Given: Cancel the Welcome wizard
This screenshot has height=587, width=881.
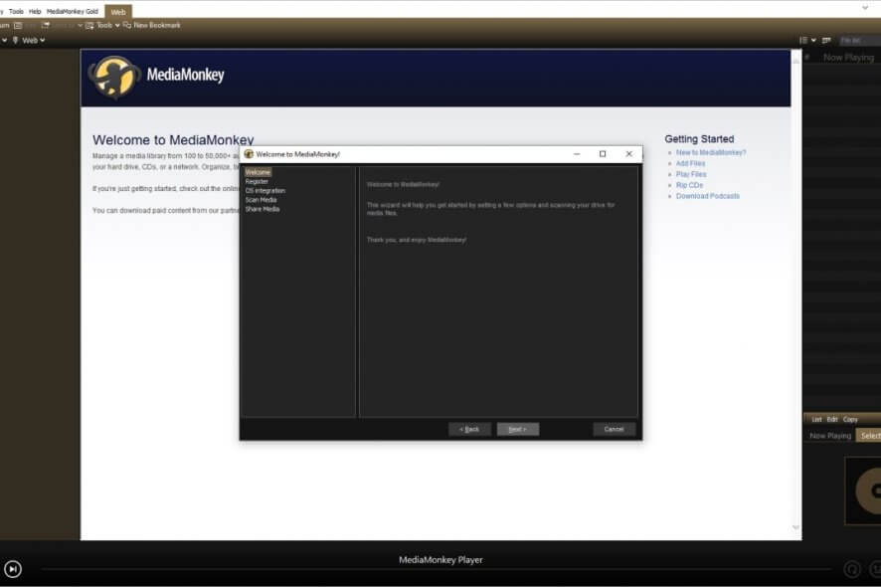Looking at the screenshot, I should tap(615, 429).
